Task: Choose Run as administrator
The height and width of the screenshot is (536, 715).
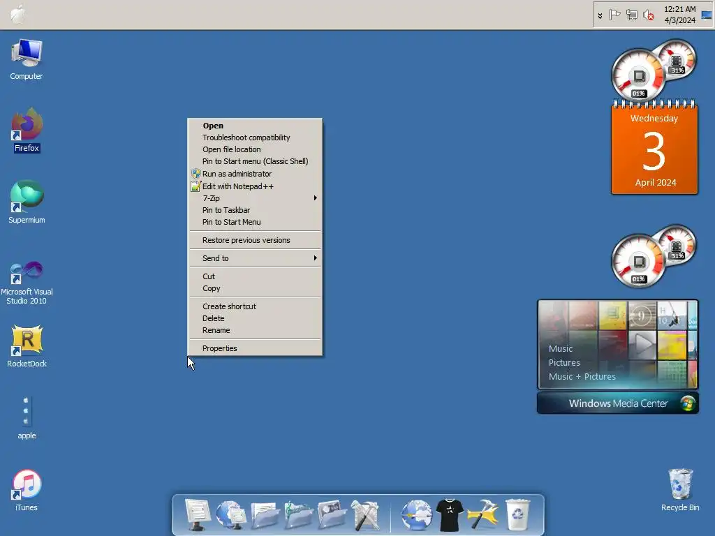Action: click(x=256, y=174)
